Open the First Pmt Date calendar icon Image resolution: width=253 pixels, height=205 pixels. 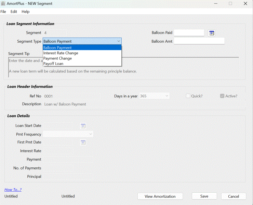point(83,142)
